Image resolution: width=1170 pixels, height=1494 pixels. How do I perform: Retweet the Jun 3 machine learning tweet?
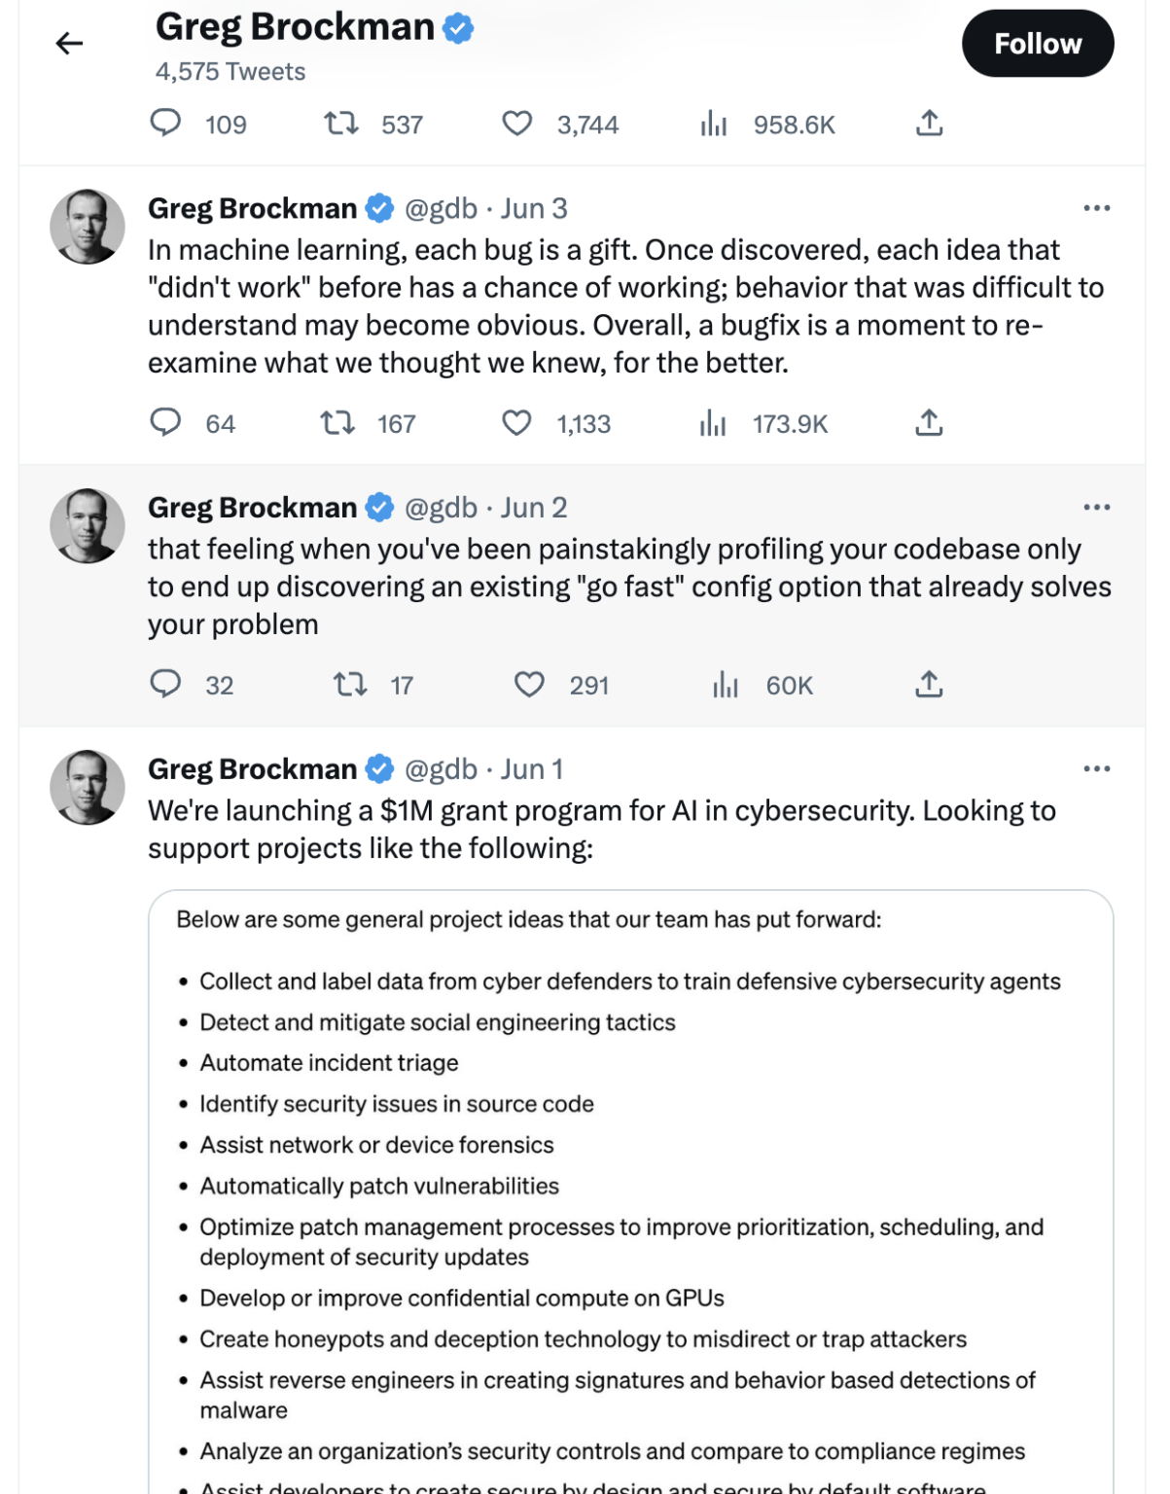338,422
